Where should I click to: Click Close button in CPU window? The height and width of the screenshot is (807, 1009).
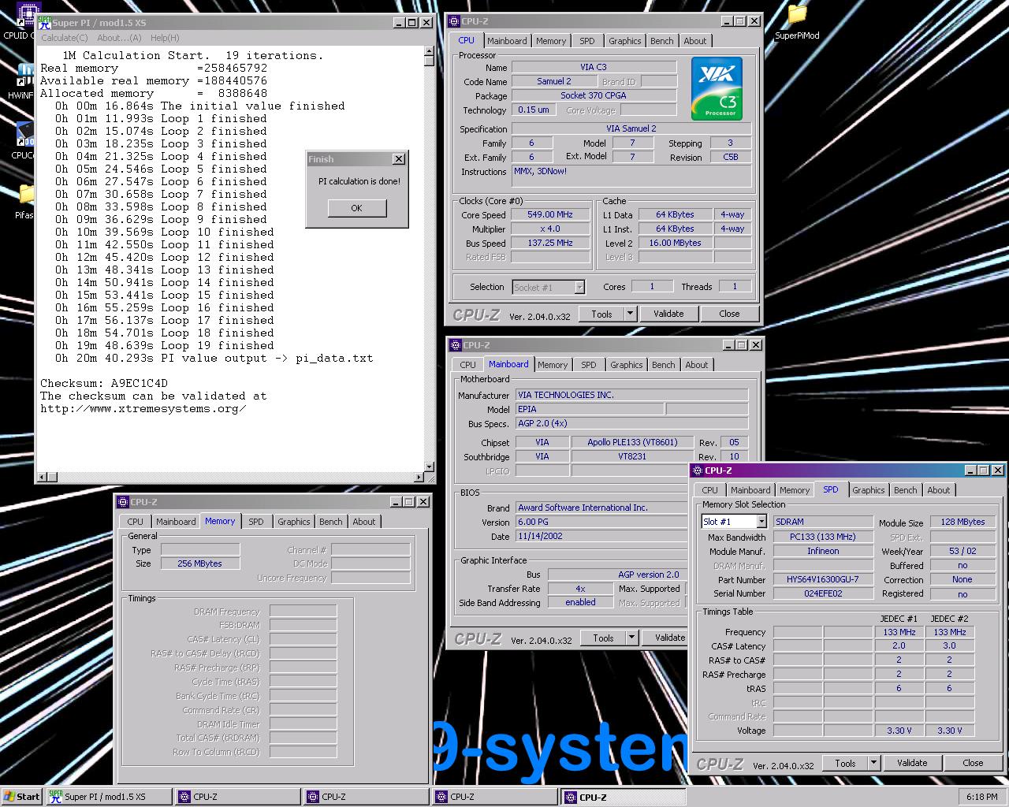click(x=729, y=314)
